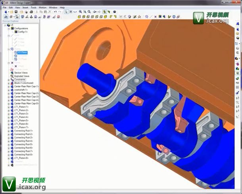Open the Tools menu
Screen dimensions: 242x194
33,8
